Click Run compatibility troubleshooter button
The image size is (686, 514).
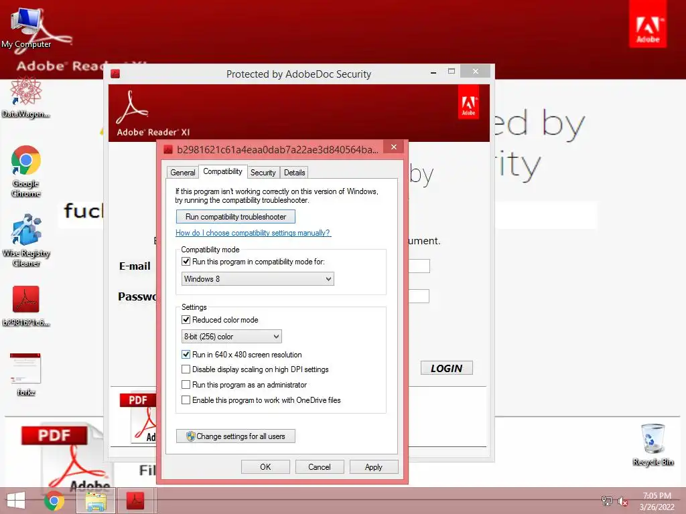(x=236, y=217)
